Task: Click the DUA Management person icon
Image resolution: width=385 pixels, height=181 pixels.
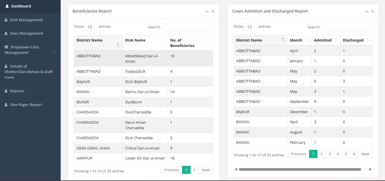Action: click(x=6, y=20)
